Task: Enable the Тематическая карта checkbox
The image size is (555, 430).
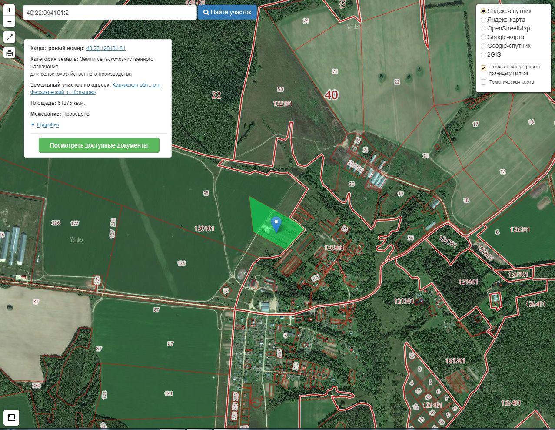Action: [x=483, y=82]
